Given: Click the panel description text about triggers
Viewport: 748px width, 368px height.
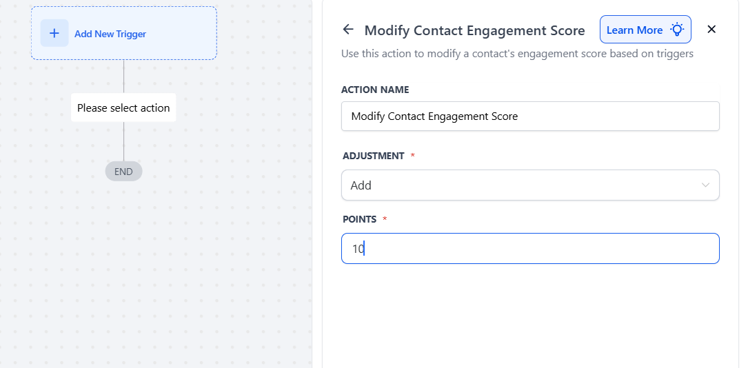Looking at the screenshot, I should [517, 53].
